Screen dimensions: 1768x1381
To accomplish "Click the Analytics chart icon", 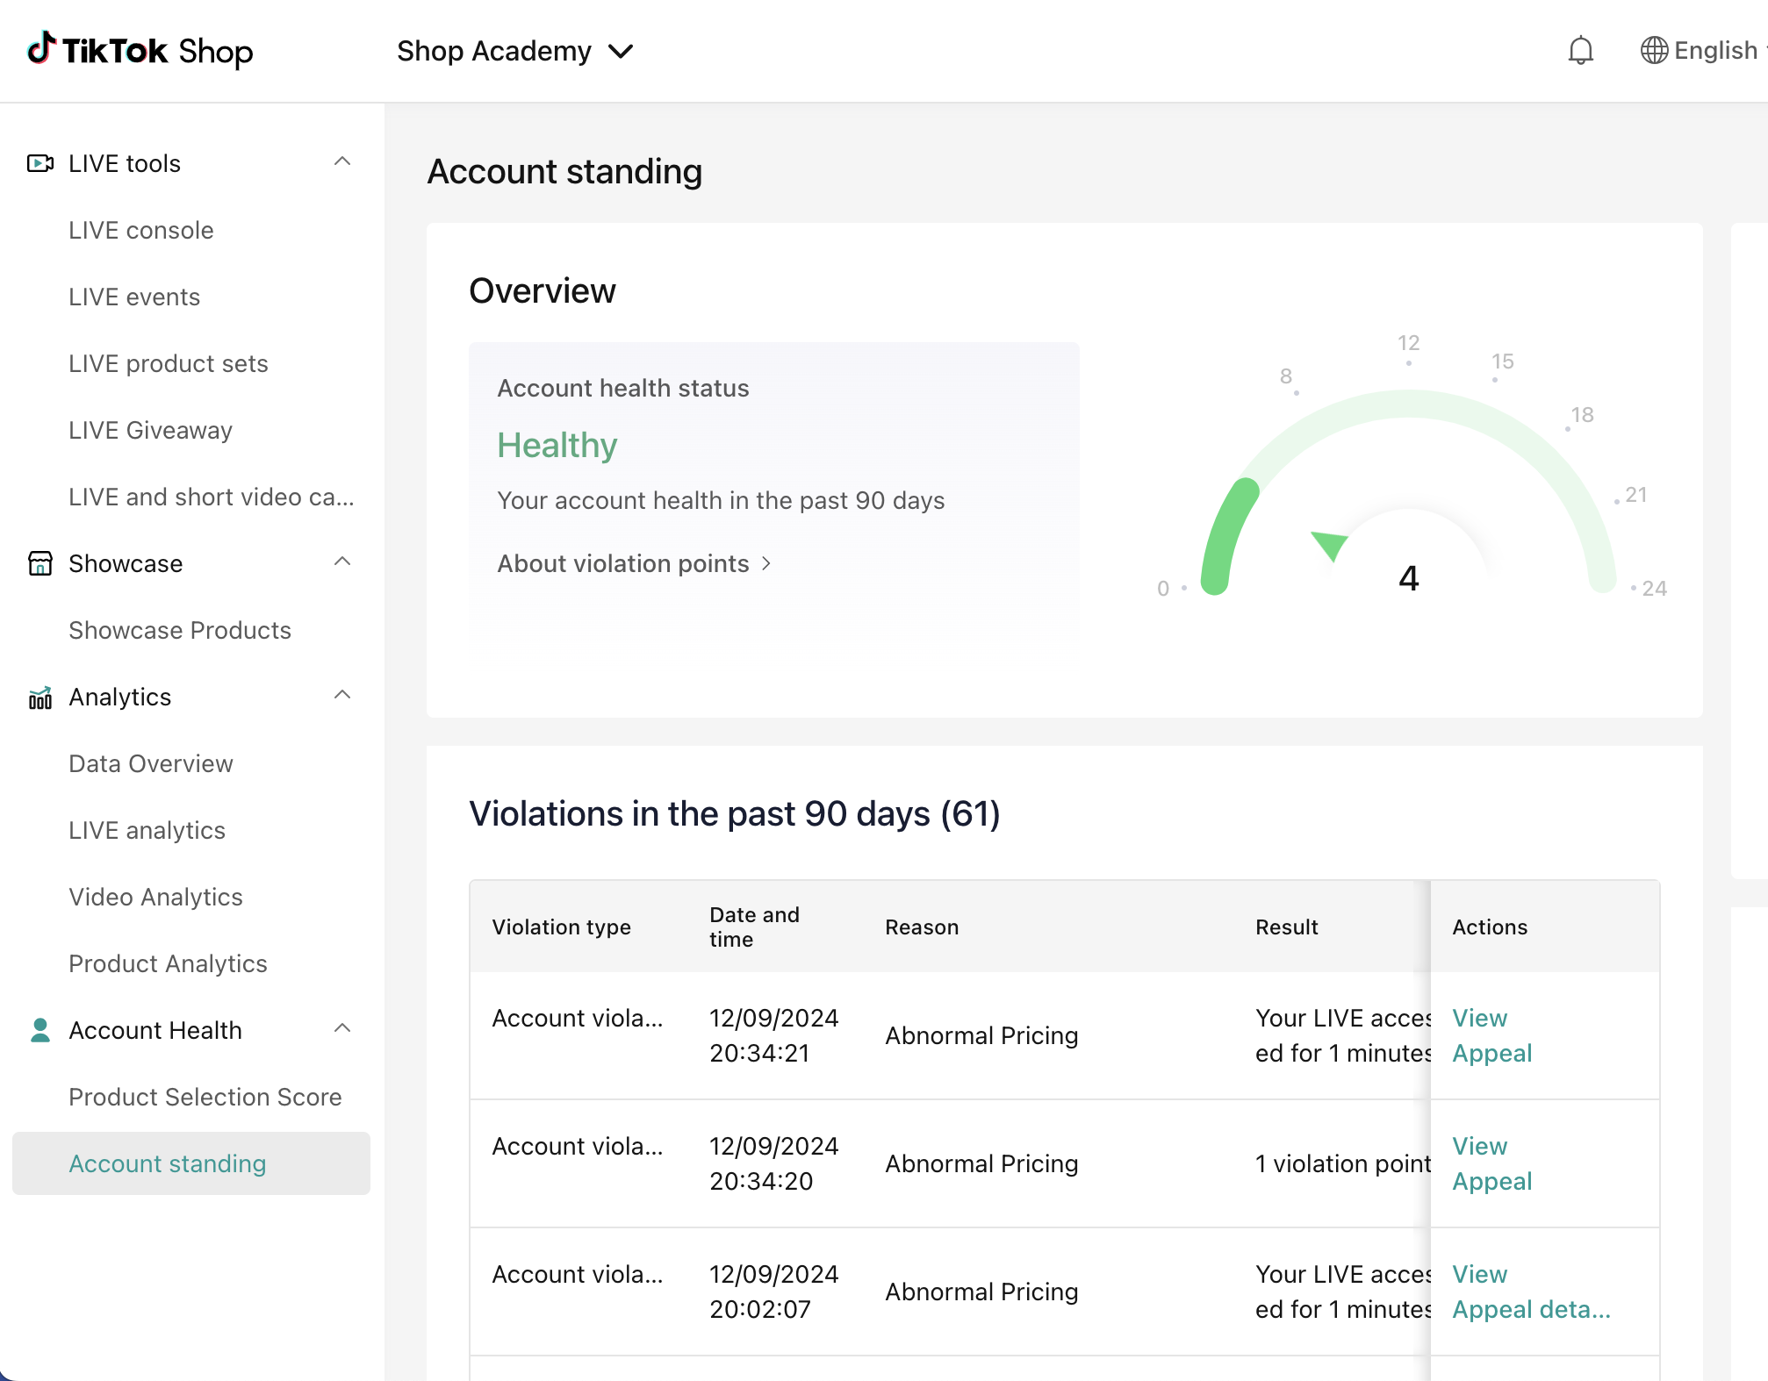I will click(x=40, y=698).
